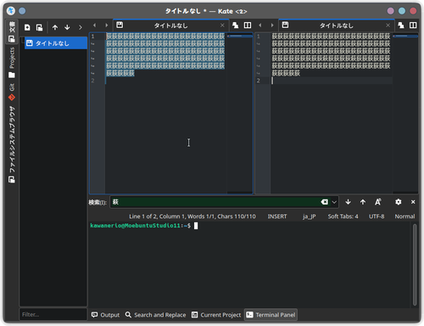Activate タイトルなし tab in right view
Viewport: 424px width, 326px height.
(x=337, y=25)
